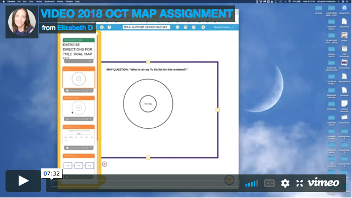
Task: Open the Chrome menu in the menu bar
Action: coord(11,1)
